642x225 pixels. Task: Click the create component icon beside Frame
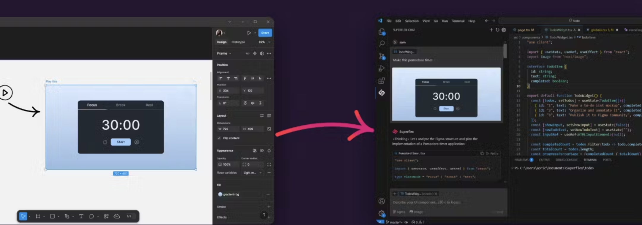click(x=255, y=53)
